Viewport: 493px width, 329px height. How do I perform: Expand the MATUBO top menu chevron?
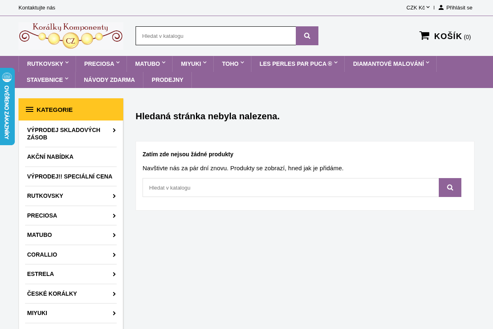(x=164, y=63)
